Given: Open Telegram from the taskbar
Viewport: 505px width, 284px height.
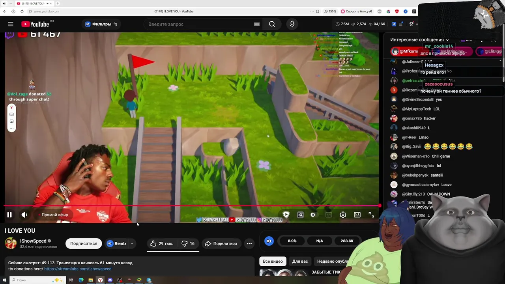Looking at the screenshot, I should pyautogui.click(x=149, y=280).
